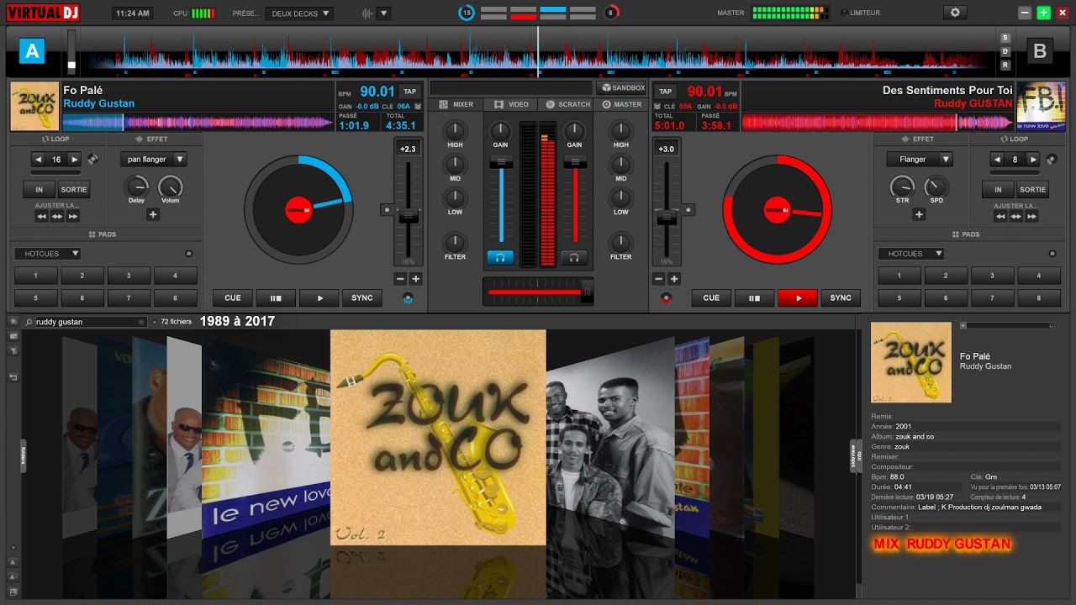
Task: Open deck A HOTCUES pads dropdown
Action: click(47, 254)
